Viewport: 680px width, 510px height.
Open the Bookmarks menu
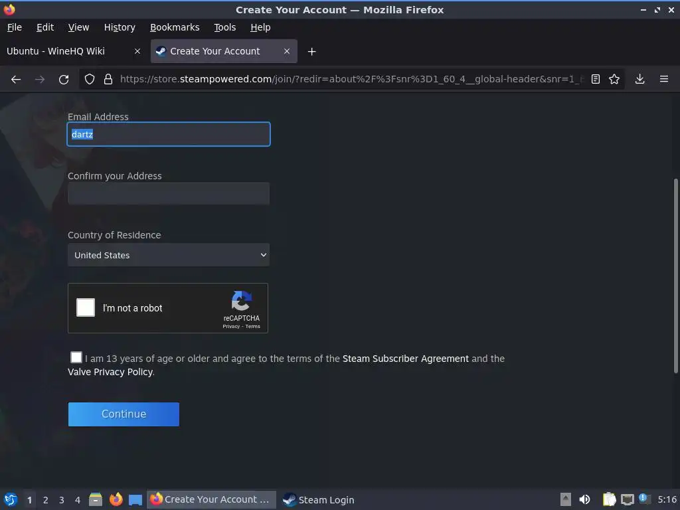pyautogui.click(x=175, y=27)
